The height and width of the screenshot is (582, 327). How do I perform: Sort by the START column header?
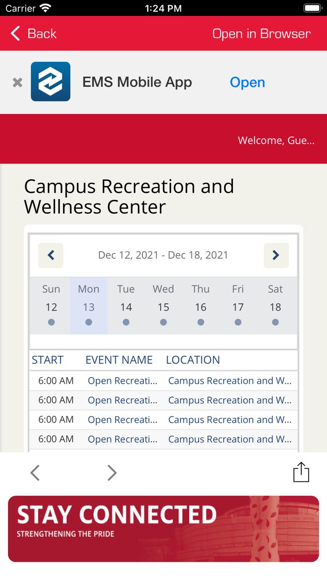pyautogui.click(x=47, y=360)
